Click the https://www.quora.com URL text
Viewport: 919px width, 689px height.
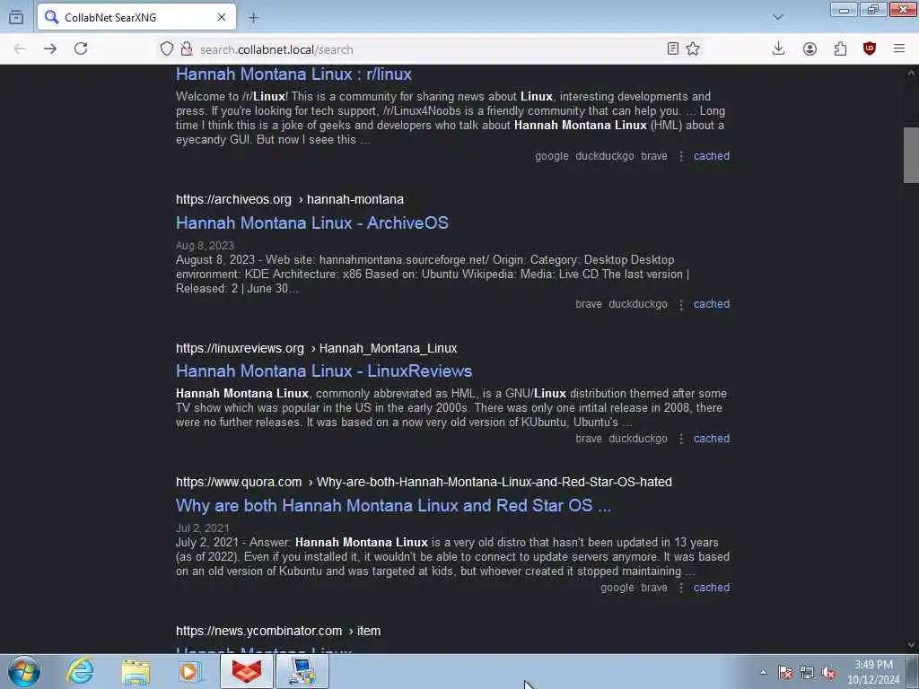pyautogui.click(x=239, y=482)
